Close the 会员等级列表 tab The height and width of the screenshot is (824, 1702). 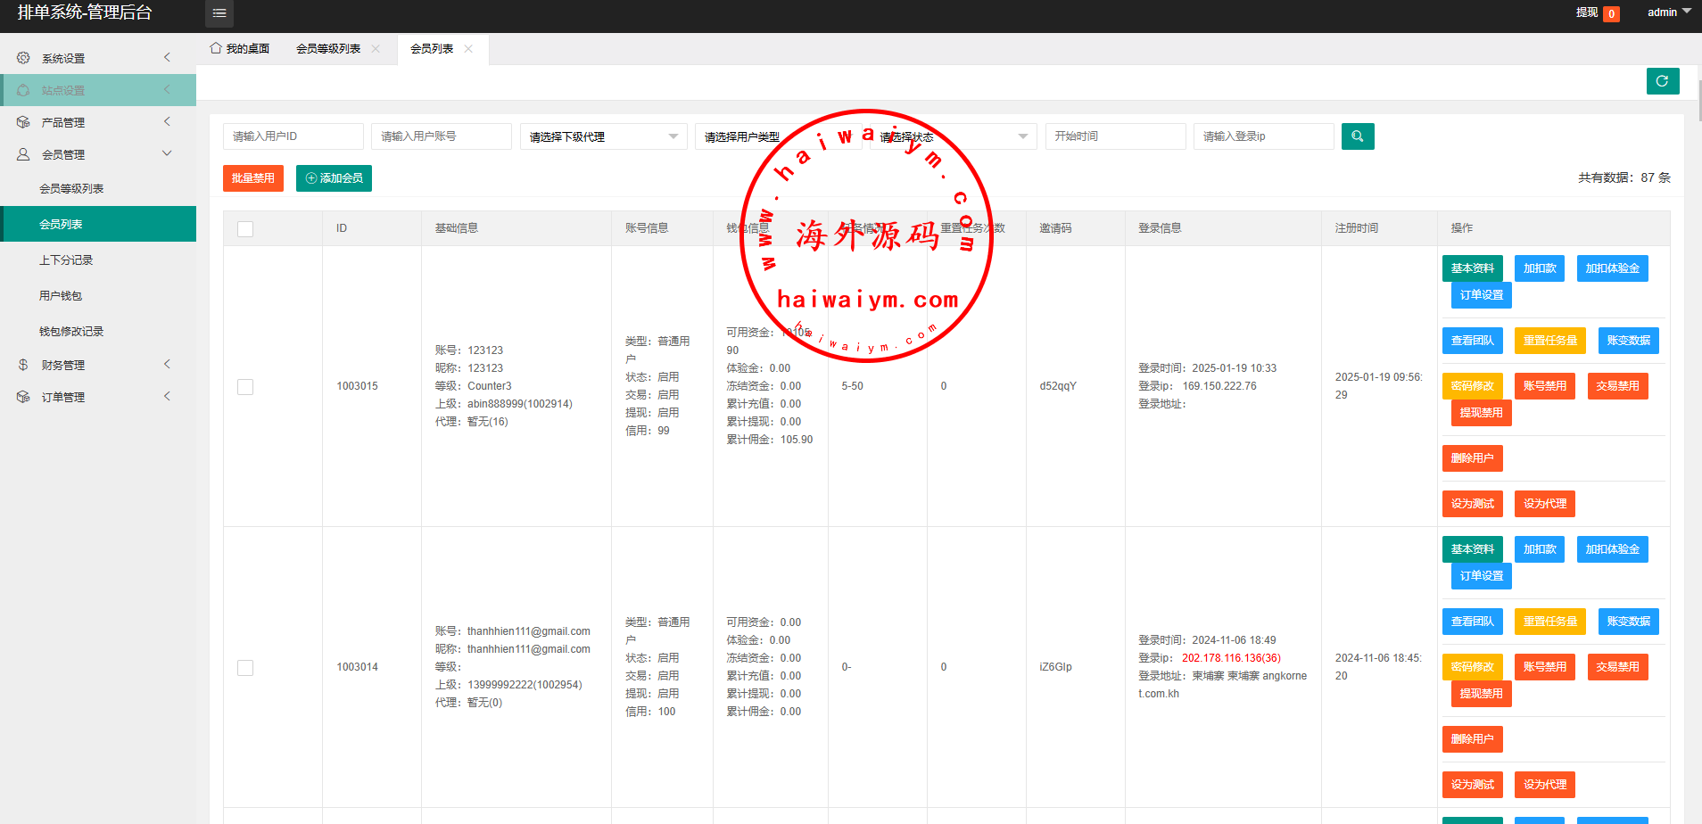376,49
